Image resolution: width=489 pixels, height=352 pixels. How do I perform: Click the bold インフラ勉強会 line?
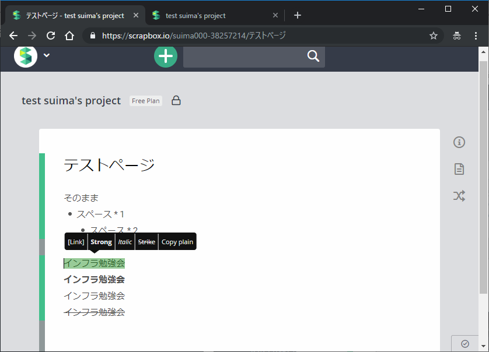pyautogui.click(x=94, y=279)
